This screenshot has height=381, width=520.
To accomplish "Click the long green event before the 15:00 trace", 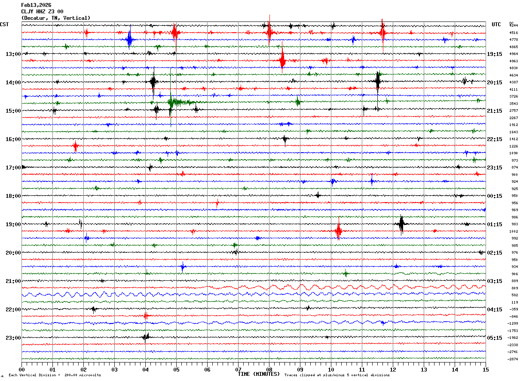I will tap(180, 102).
